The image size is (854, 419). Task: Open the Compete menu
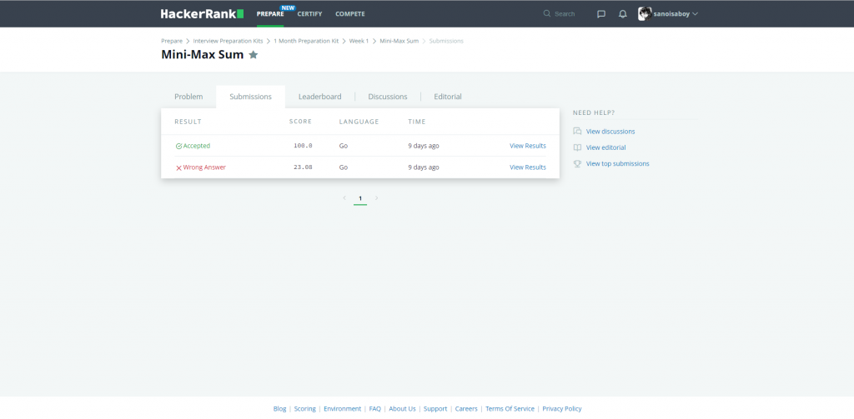point(350,14)
